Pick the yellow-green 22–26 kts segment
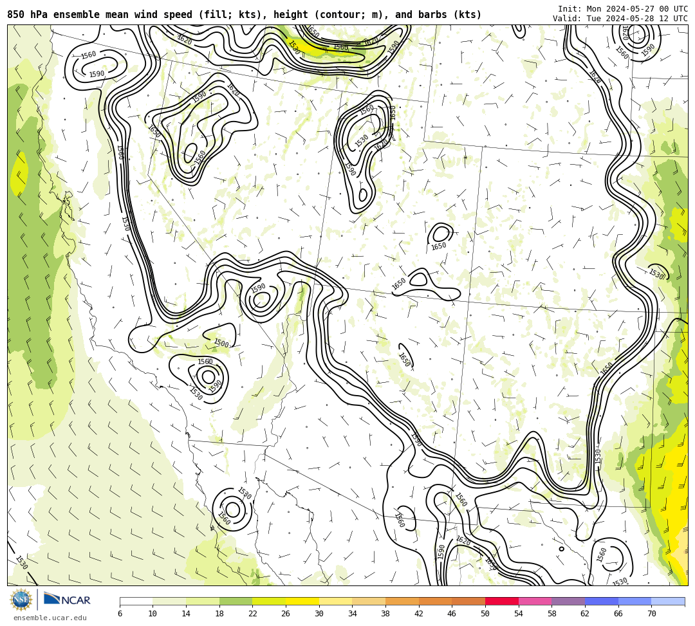The width and height of the screenshot is (695, 626). pos(269,601)
